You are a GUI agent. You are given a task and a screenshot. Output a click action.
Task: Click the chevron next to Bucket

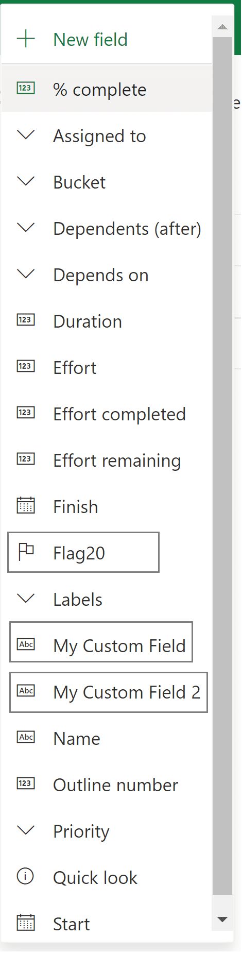[26, 181]
